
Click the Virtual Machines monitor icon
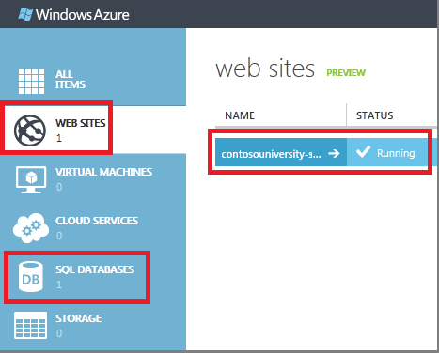31,179
